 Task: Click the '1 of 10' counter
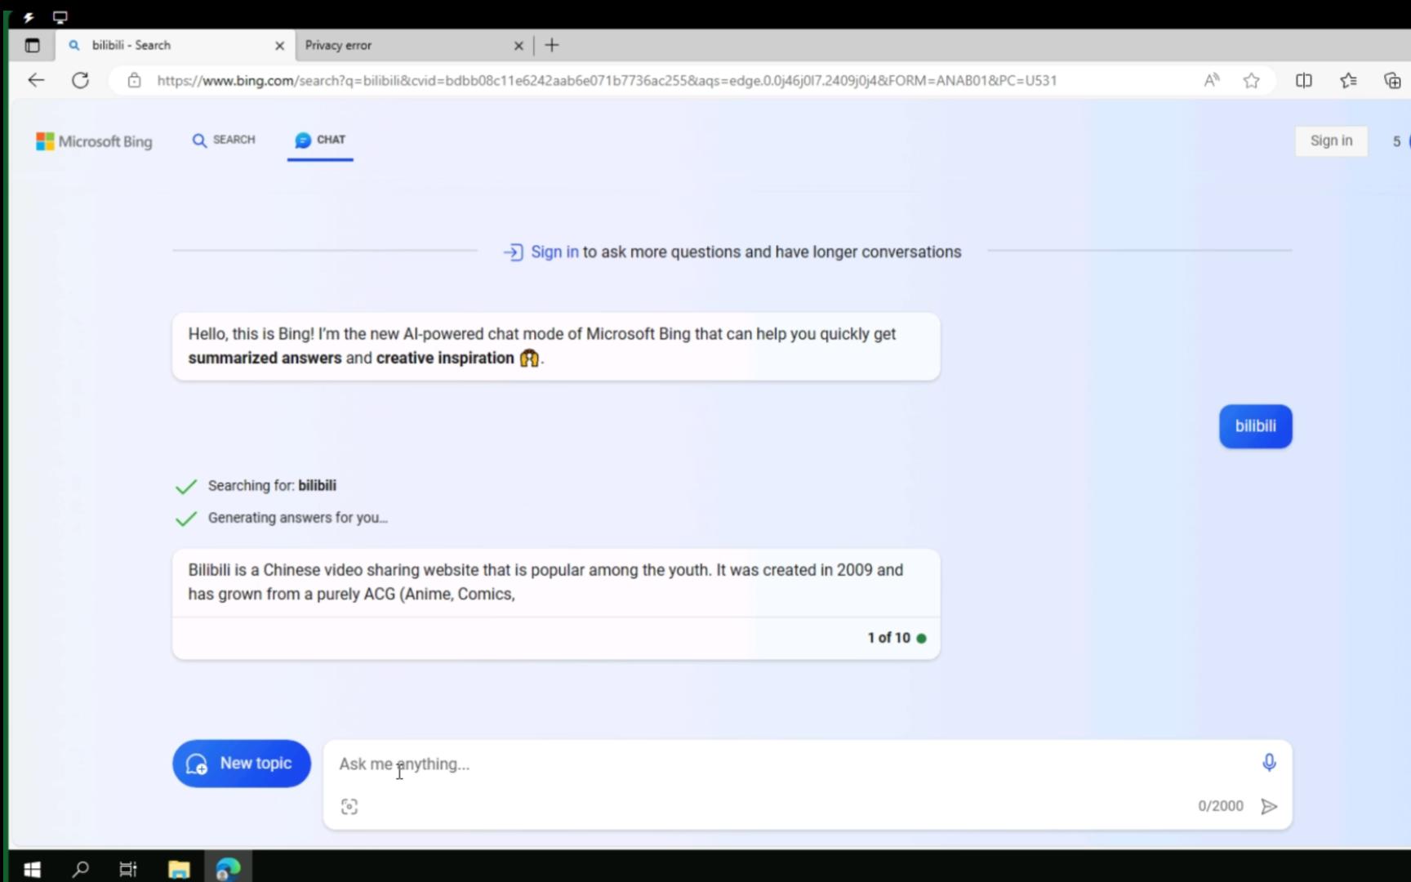click(x=888, y=638)
